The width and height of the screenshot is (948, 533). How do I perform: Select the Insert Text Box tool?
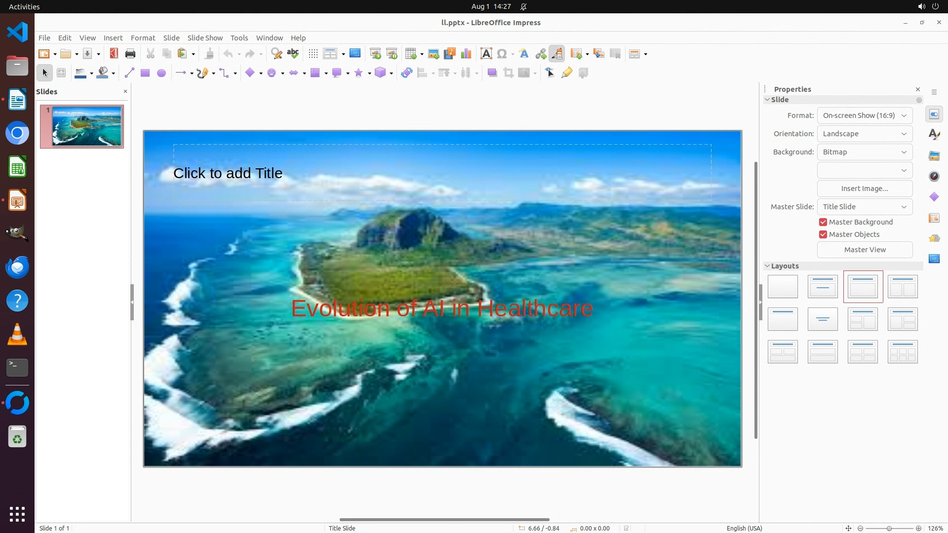[x=486, y=54]
